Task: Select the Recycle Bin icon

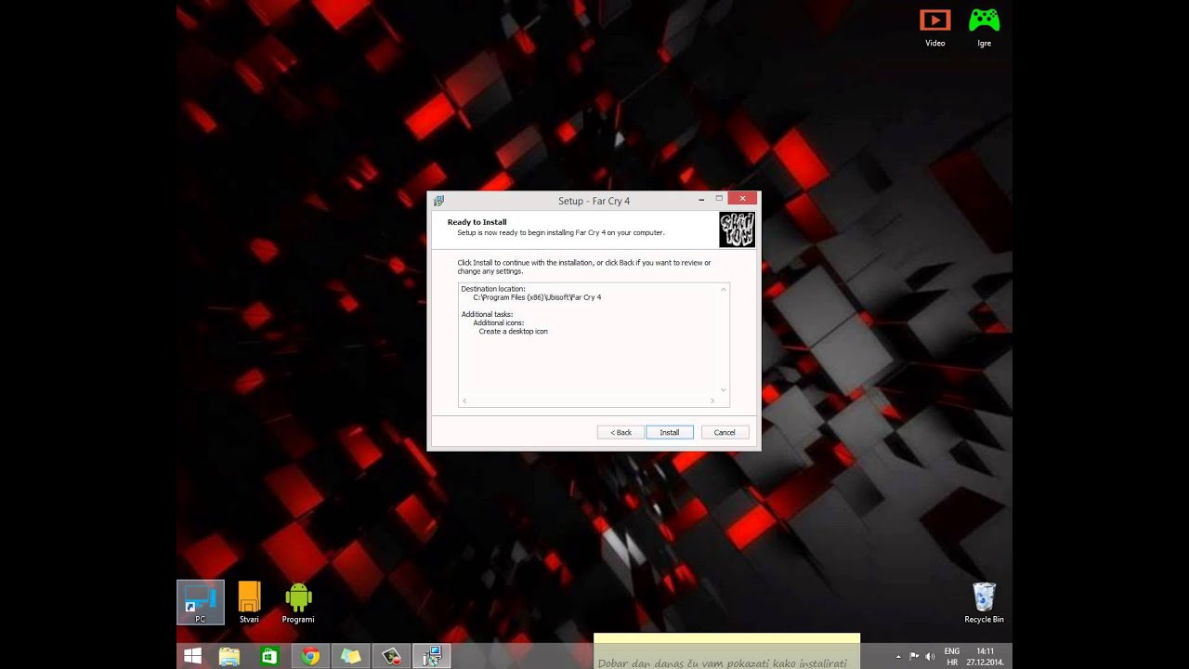Action: 984,602
